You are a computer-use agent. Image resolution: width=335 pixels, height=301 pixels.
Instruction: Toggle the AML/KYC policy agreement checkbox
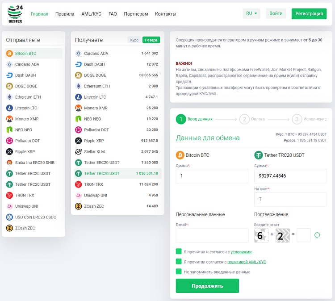click(x=179, y=262)
